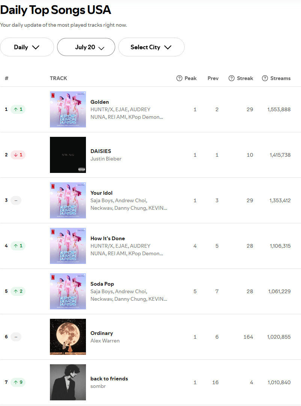Open the Your Idol track title
Viewport: 301px width, 406px height.
101,193
